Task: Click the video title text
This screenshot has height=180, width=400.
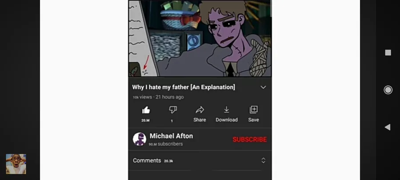Action: [184, 87]
